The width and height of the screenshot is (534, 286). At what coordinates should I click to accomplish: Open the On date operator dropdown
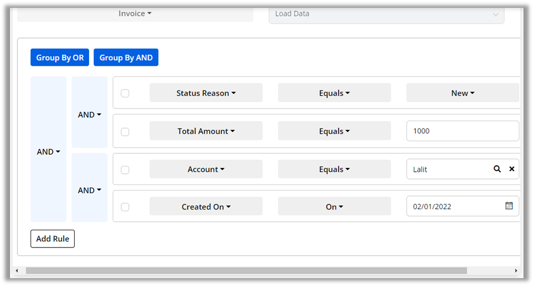click(334, 207)
